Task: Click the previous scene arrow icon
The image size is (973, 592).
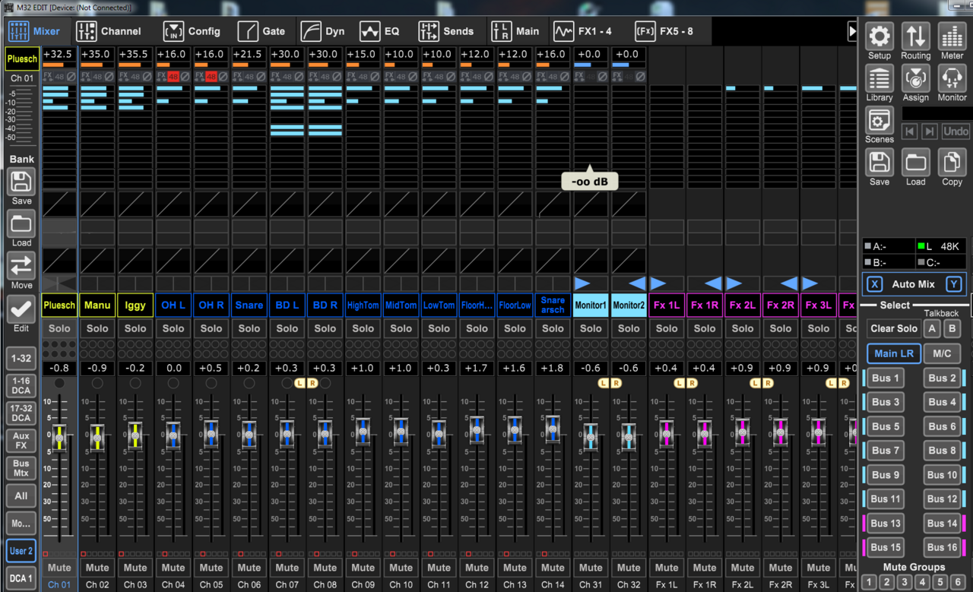Action: (909, 131)
